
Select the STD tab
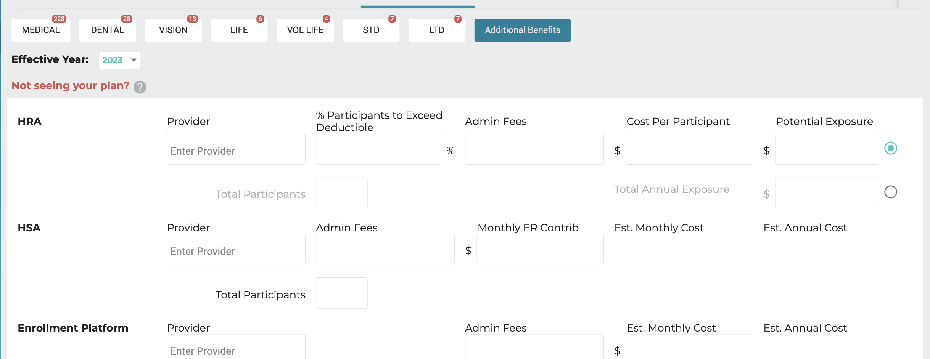(x=371, y=30)
